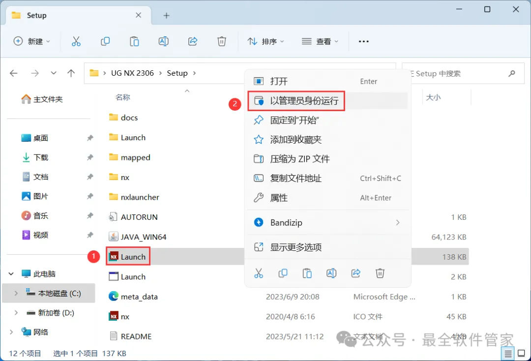Select the nx ICO file
Viewport: 531px width, 361px height.
(x=119, y=317)
